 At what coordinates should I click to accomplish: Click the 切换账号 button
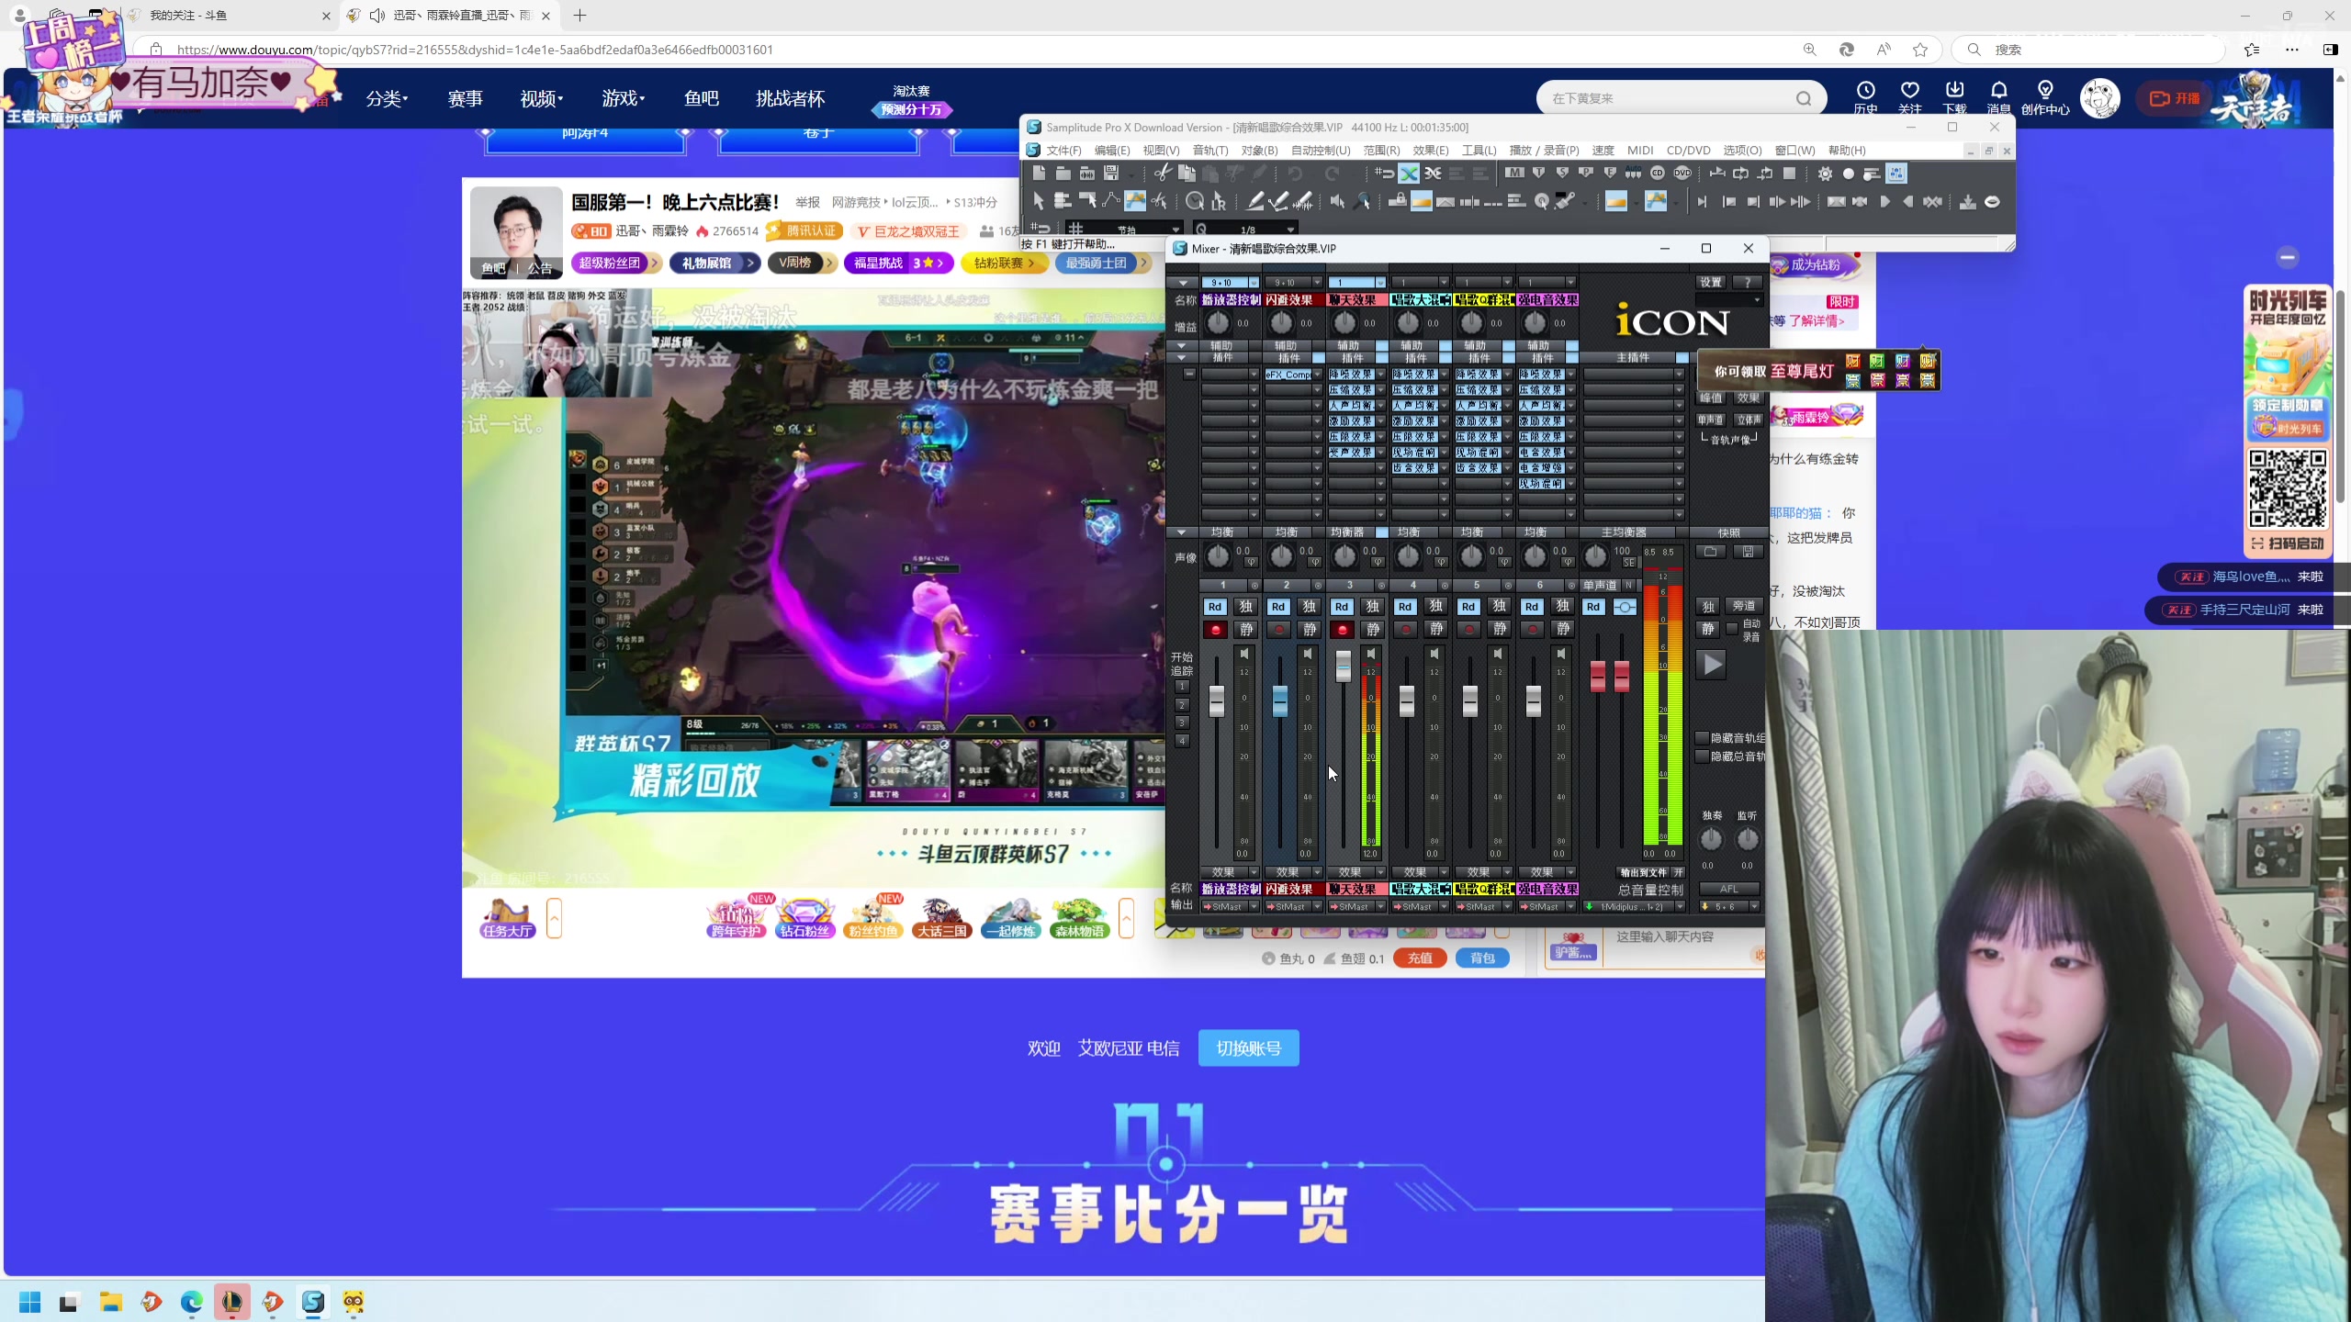click(x=1248, y=1048)
